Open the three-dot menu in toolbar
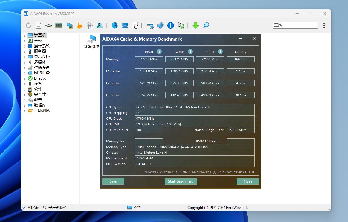Viewport: 348px width, 222px height. tap(324, 25)
